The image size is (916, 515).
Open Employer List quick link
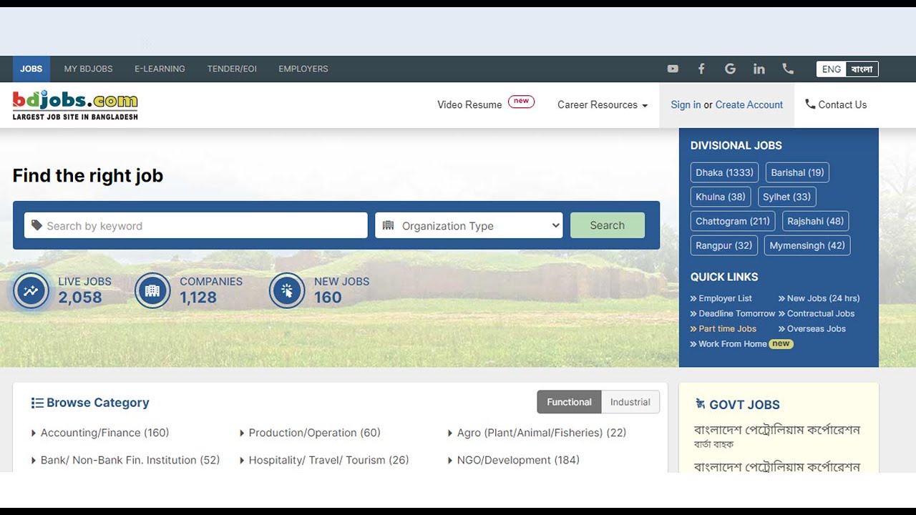(725, 298)
